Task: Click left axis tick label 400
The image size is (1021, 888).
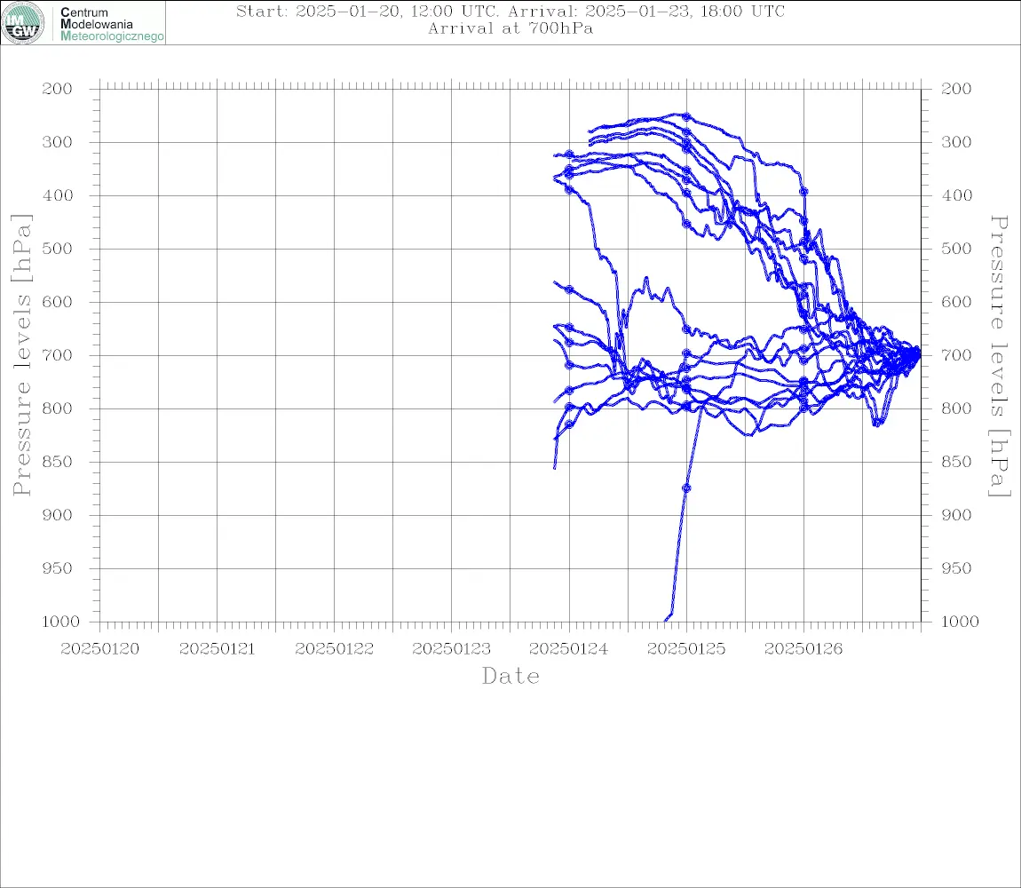Action: click(x=58, y=195)
